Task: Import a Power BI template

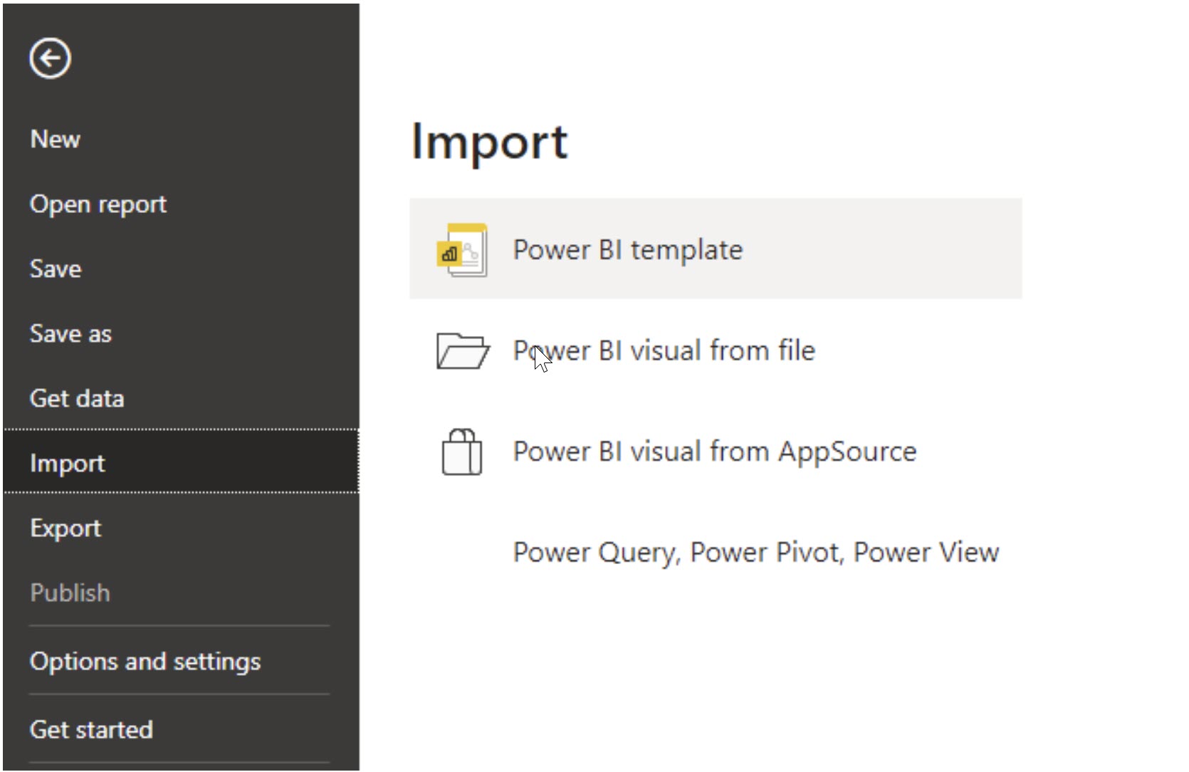Action: pyautogui.click(x=627, y=250)
